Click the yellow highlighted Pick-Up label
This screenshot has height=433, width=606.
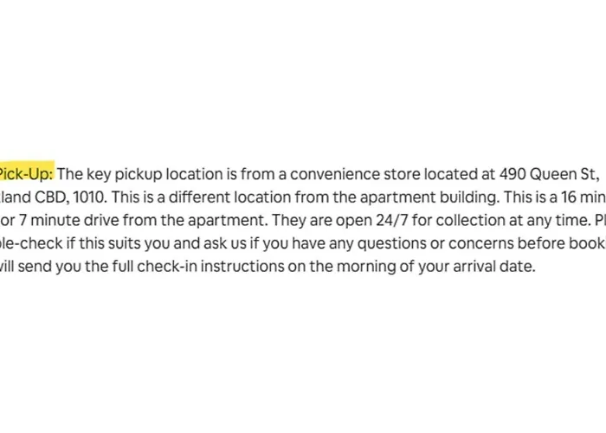pyautogui.click(x=26, y=174)
